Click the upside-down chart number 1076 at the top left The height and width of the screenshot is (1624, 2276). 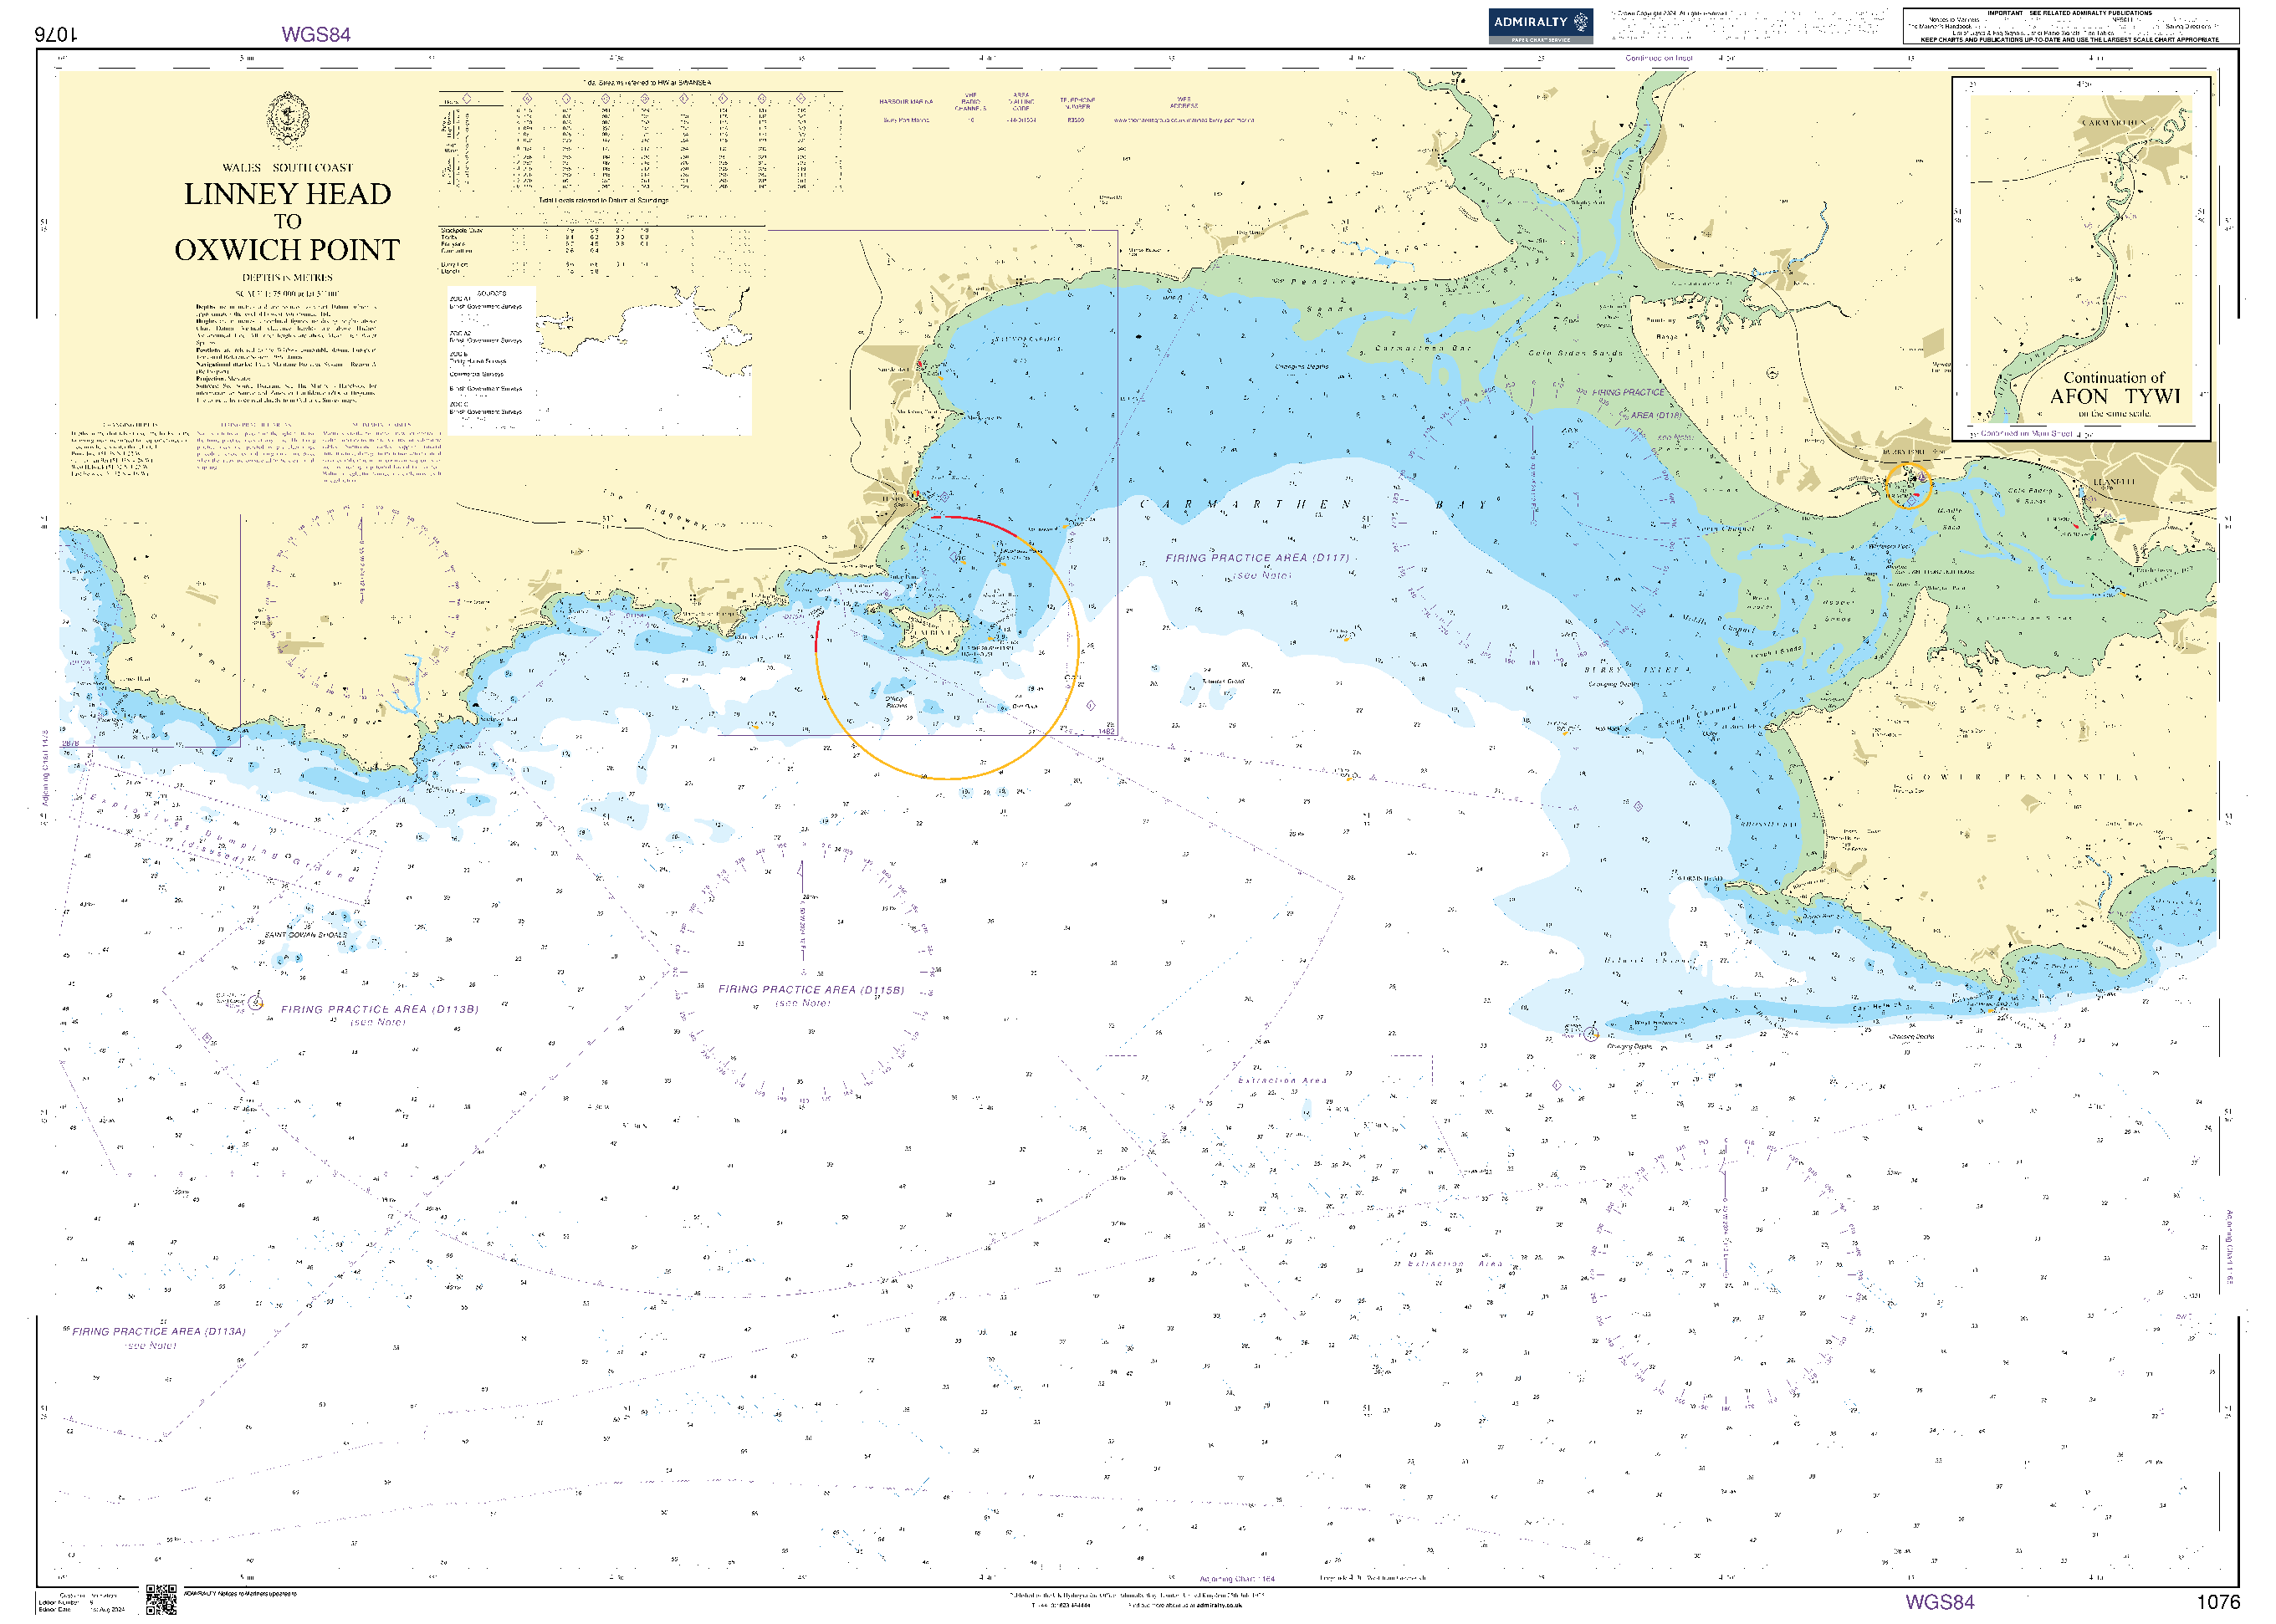click(56, 34)
